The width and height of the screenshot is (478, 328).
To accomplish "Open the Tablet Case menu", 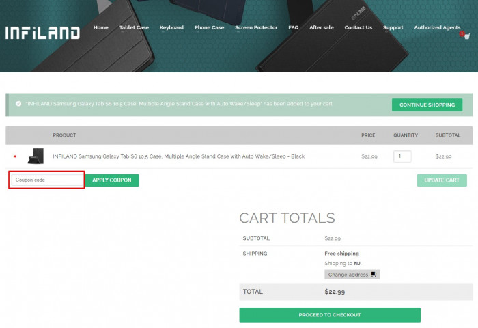I will click(x=134, y=27).
